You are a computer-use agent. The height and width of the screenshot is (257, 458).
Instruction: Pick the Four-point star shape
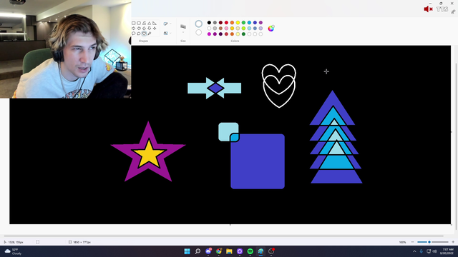click(x=155, y=29)
